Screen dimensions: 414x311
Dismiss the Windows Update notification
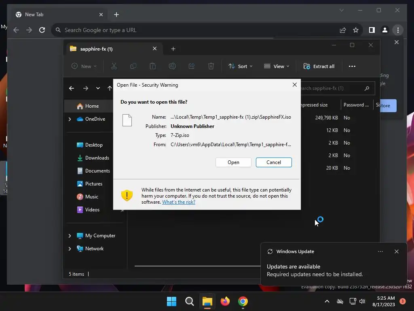397,251
